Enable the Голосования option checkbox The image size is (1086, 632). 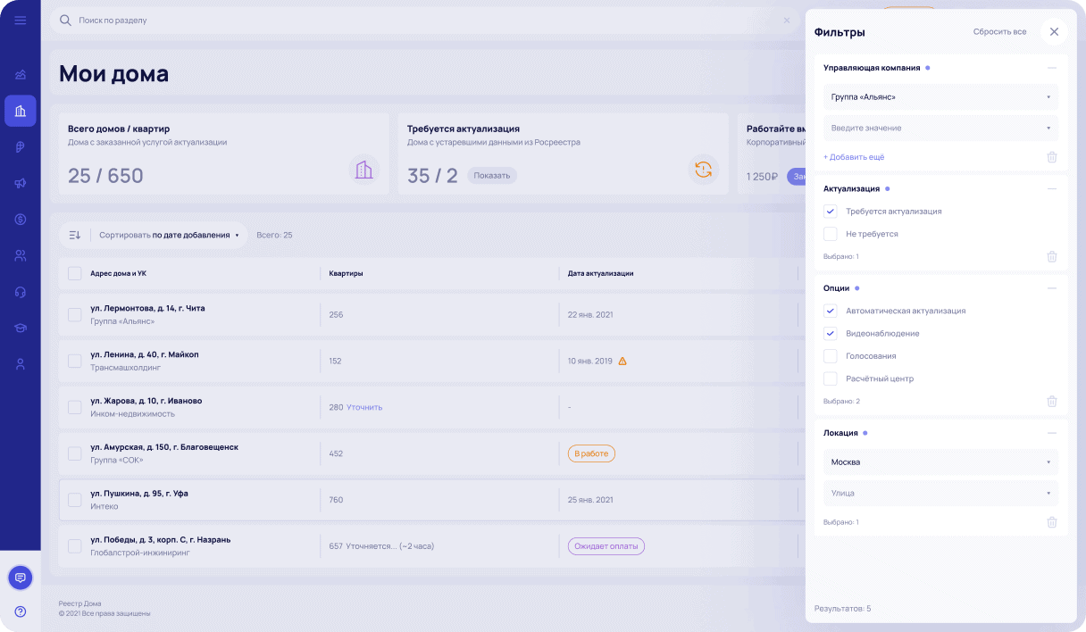click(x=831, y=356)
